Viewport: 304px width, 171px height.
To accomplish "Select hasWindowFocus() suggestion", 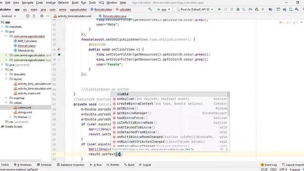I will click(x=170, y=118).
